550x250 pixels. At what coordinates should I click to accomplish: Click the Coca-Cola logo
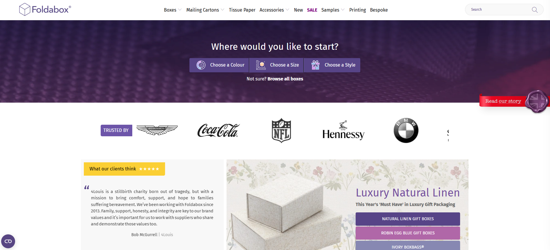(218, 130)
